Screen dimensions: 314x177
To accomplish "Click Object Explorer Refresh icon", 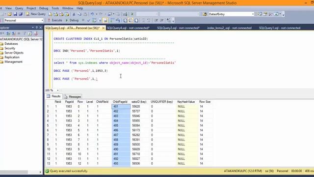I will coord(30,33).
